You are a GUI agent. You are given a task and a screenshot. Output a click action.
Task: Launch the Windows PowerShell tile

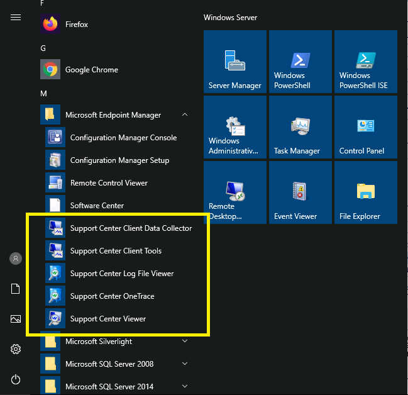click(300, 62)
